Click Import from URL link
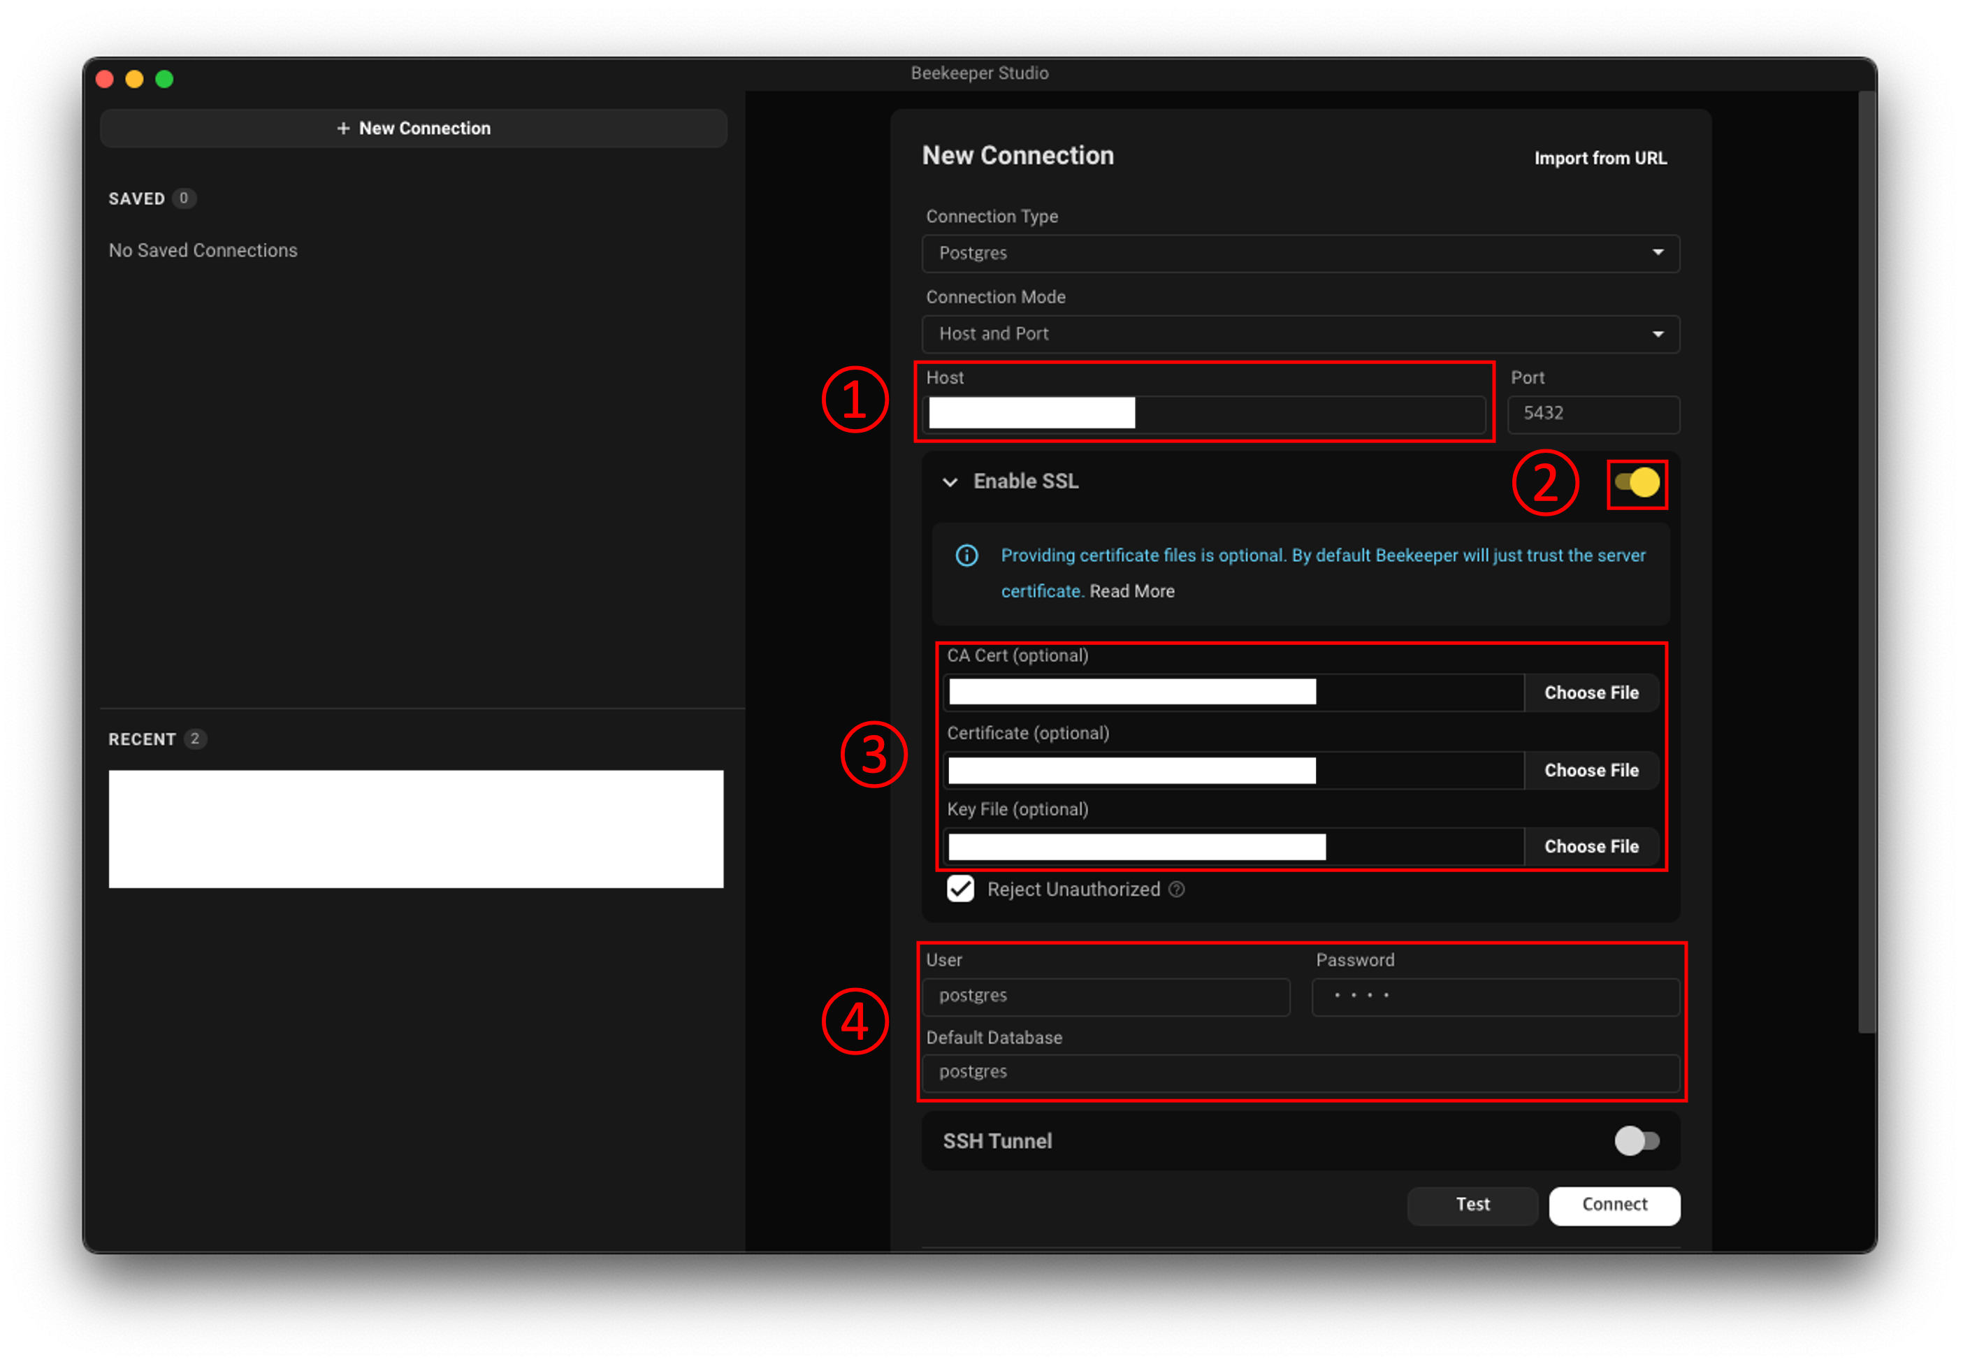The image size is (1963, 1364). pos(1600,158)
